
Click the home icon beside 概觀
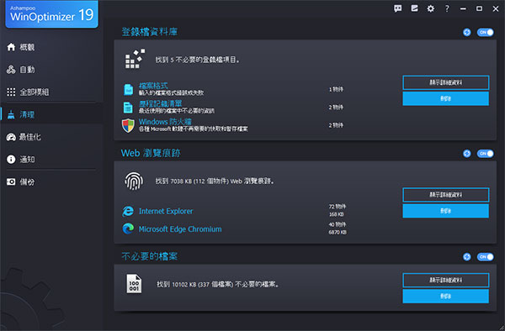click(x=11, y=47)
